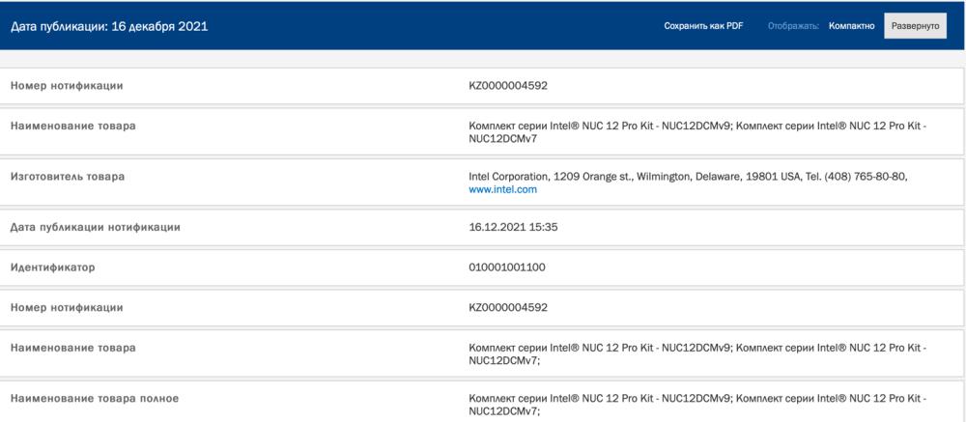Click Сохранить как PDF link
Image resolution: width=966 pixels, height=422 pixels.
tap(703, 26)
